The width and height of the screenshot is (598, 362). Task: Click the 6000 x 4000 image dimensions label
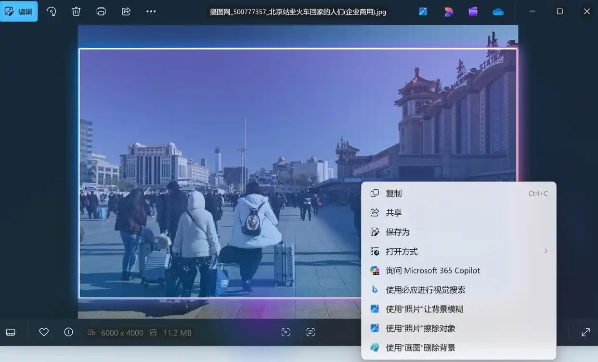pyautogui.click(x=122, y=333)
